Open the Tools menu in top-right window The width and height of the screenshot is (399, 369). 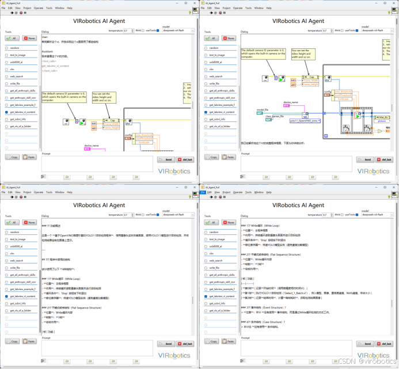pos(248,8)
